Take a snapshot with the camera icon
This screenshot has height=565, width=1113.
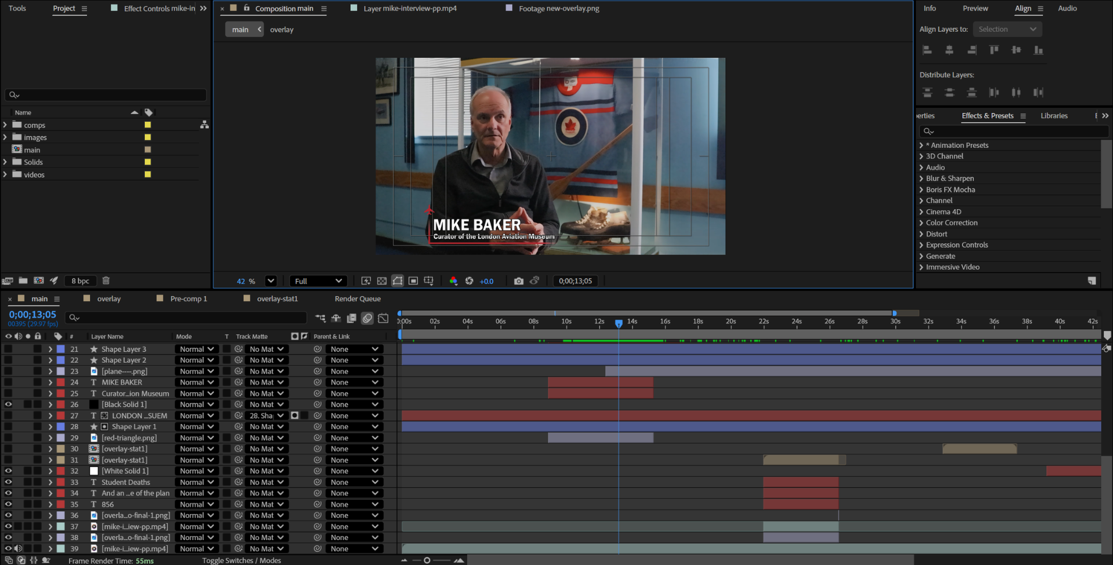pos(519,281)
